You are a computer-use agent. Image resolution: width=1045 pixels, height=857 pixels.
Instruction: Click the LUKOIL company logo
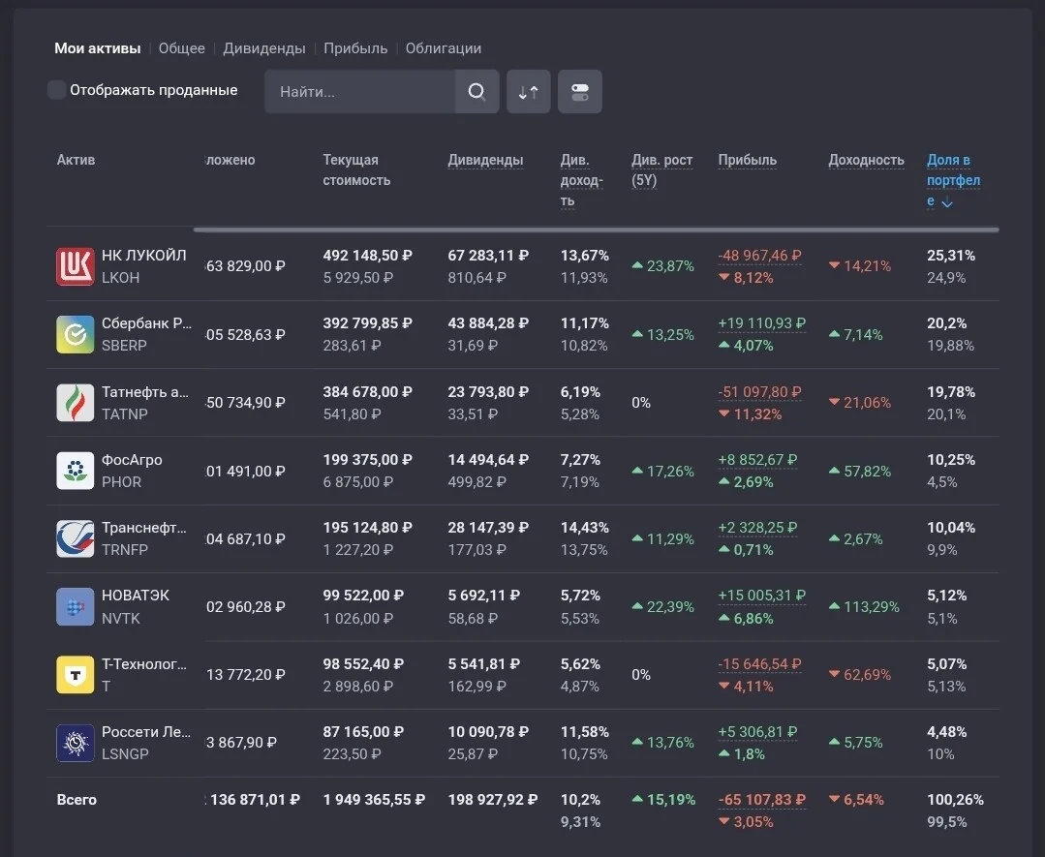(x=76, y=266)
